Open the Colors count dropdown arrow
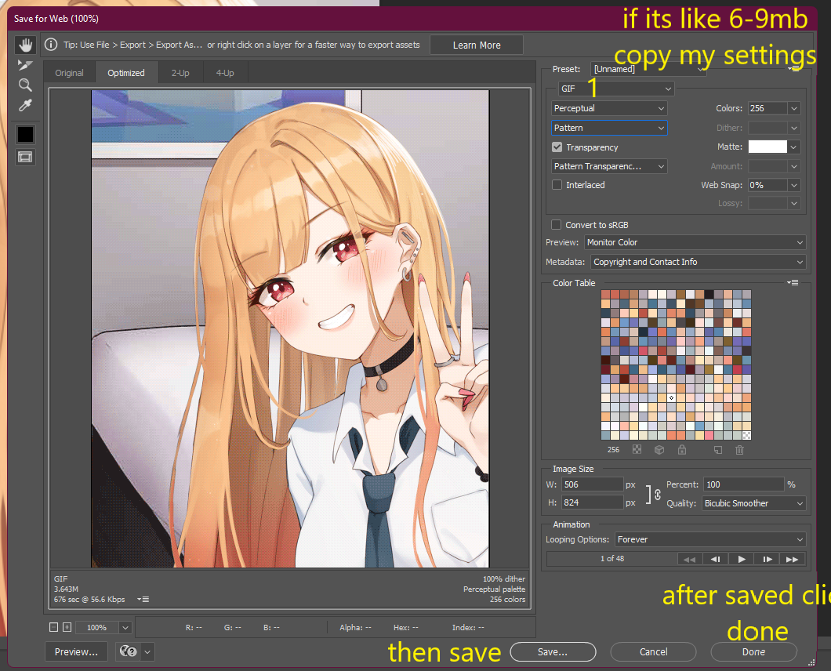 pyautogui.click(x=794, y=108)
